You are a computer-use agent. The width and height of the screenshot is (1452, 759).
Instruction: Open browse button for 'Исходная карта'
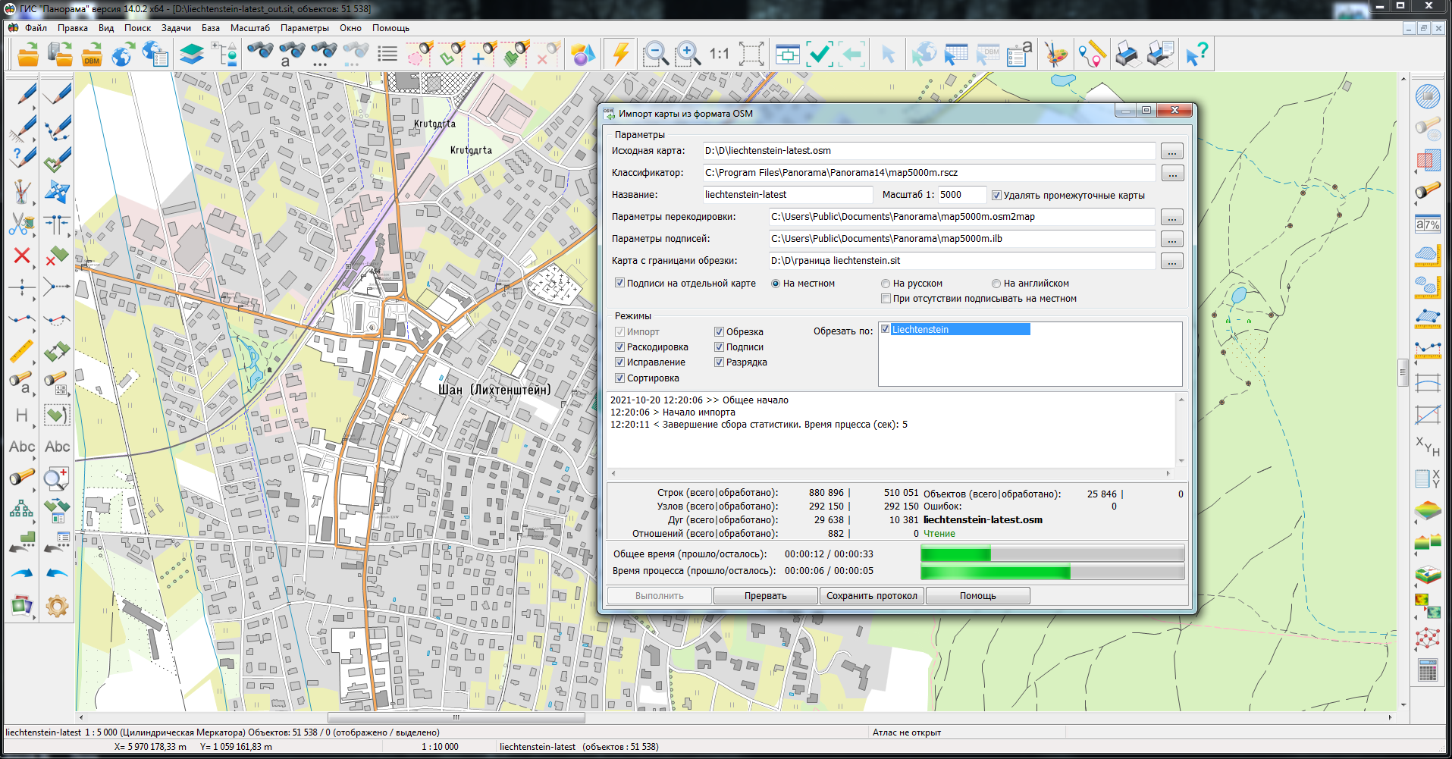1171,152
